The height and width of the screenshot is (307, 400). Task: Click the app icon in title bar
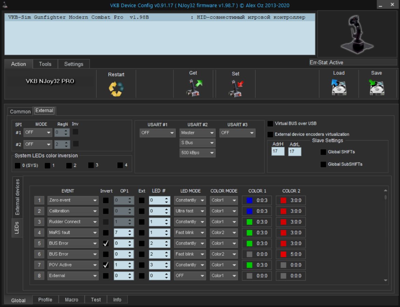click(4, 5)
